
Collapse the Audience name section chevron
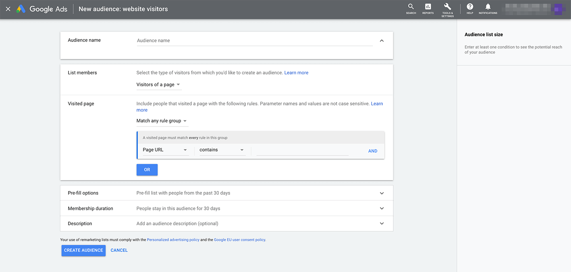coord(382,41)
